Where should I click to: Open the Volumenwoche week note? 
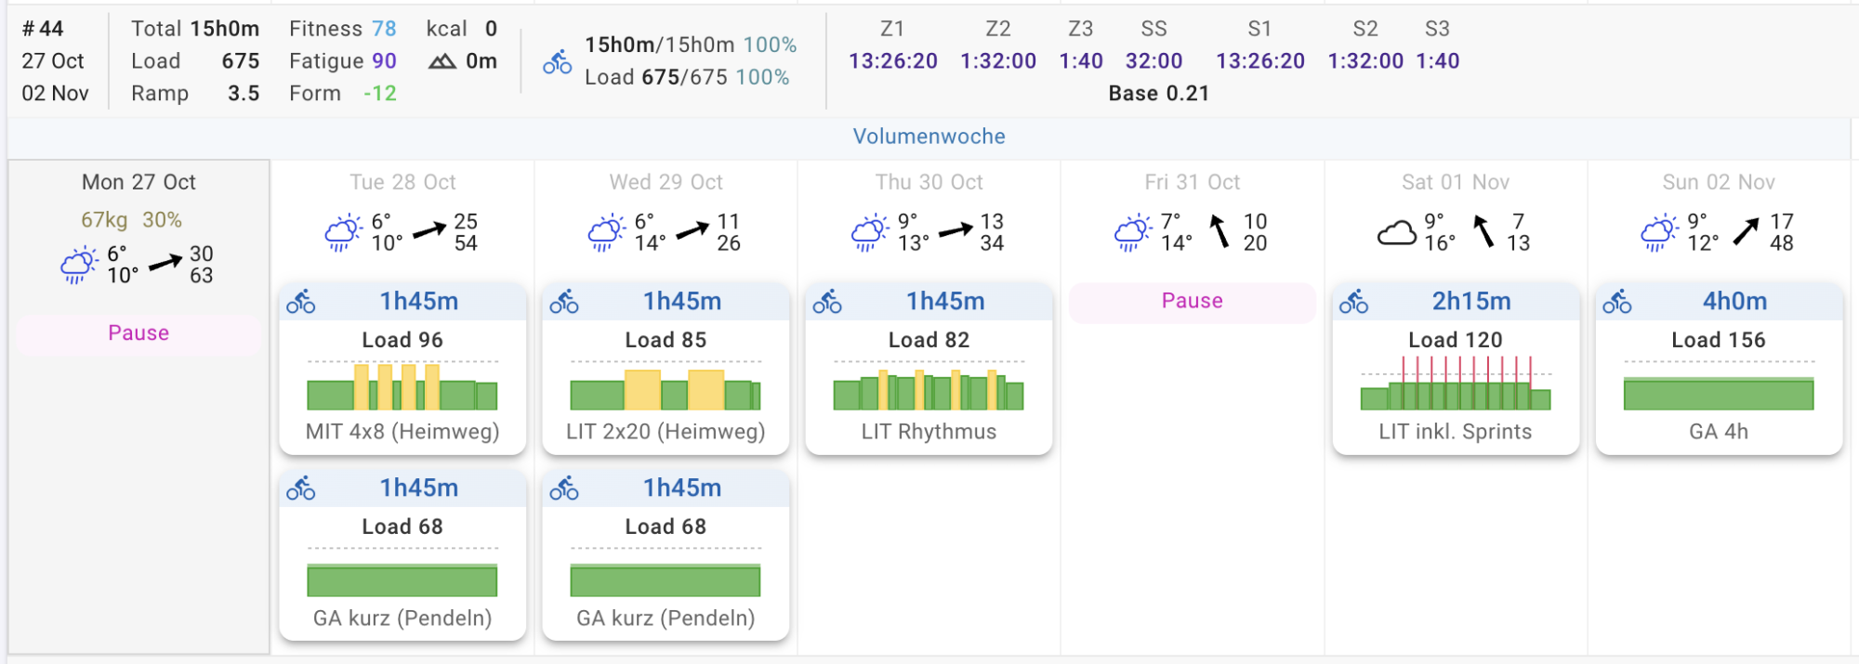[929, 137]
